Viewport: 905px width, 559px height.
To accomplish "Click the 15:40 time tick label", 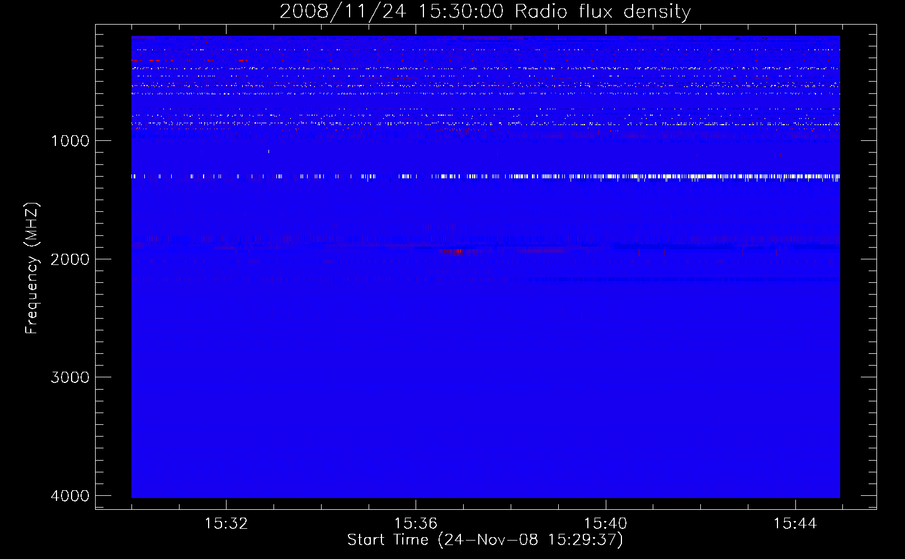I will pyautogui.click(x=605, y=524).
